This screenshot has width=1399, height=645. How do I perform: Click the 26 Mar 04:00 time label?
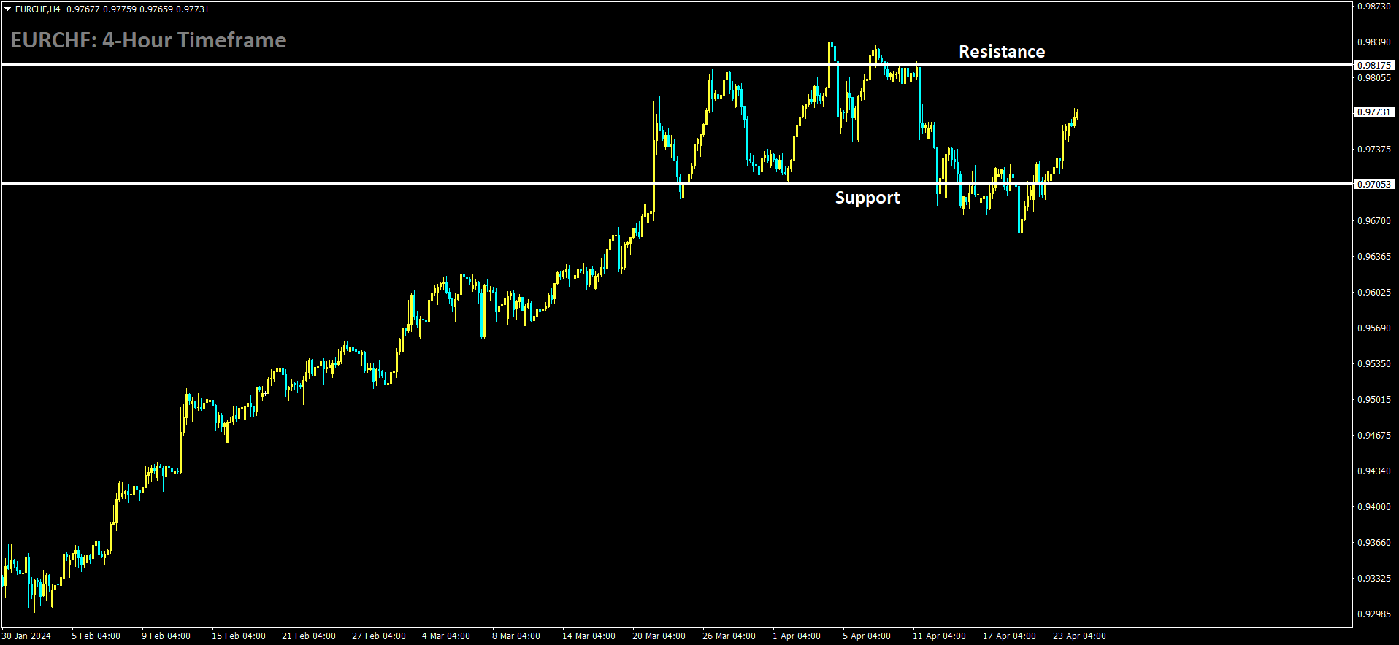[x=729, y=636]
